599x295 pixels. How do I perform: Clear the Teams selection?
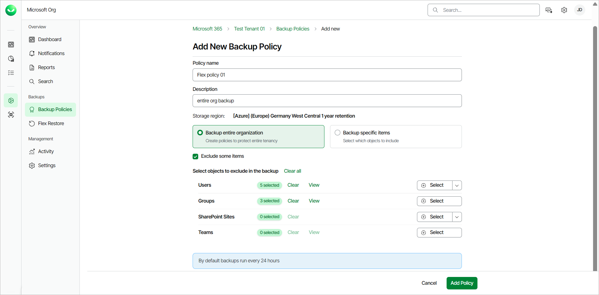click(293, 232)
